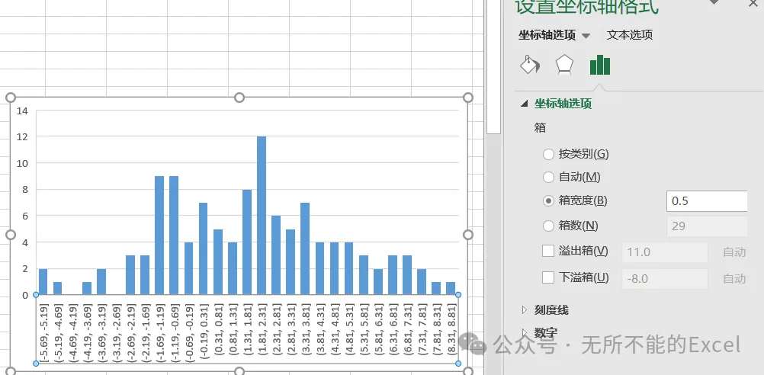764x375 pixels.
Task: Switch to 文本选项 tab
Action: 630,35
